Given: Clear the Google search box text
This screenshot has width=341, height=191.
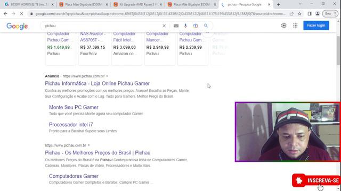Looking at the screenshot, I should pos(164,25).
